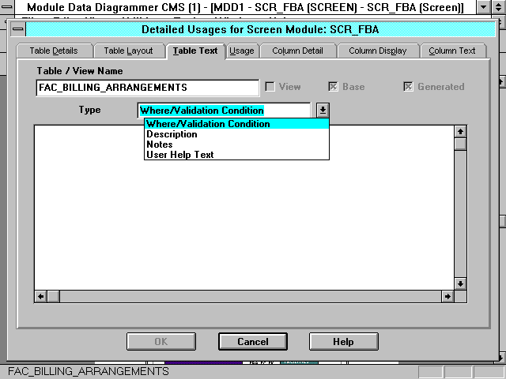Click the horizontal scroll right arrow
Image resolution: width=506 pixels, height=379 pixels.
(x=447, y=296)
